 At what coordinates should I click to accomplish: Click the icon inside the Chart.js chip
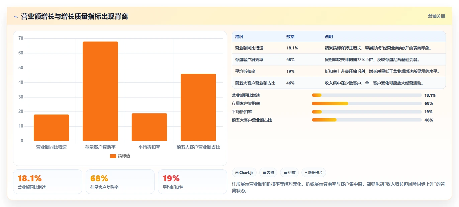237,173
